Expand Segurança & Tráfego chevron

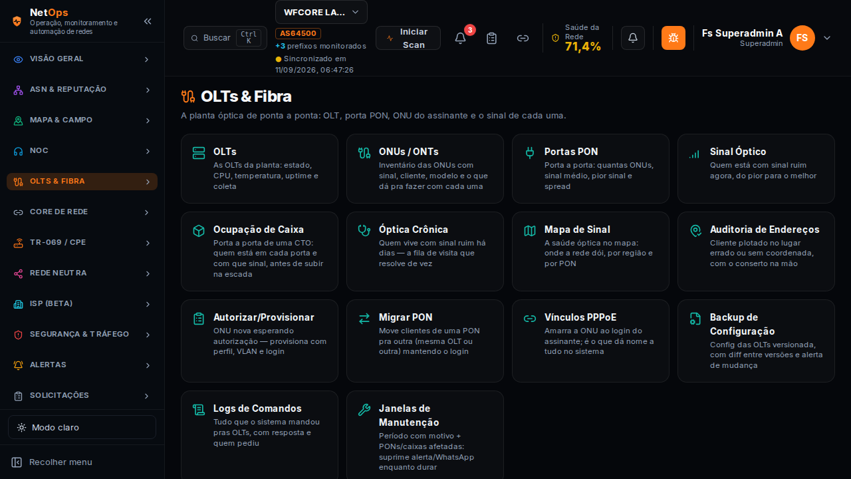pyautogui.click(x=147, y=335)
